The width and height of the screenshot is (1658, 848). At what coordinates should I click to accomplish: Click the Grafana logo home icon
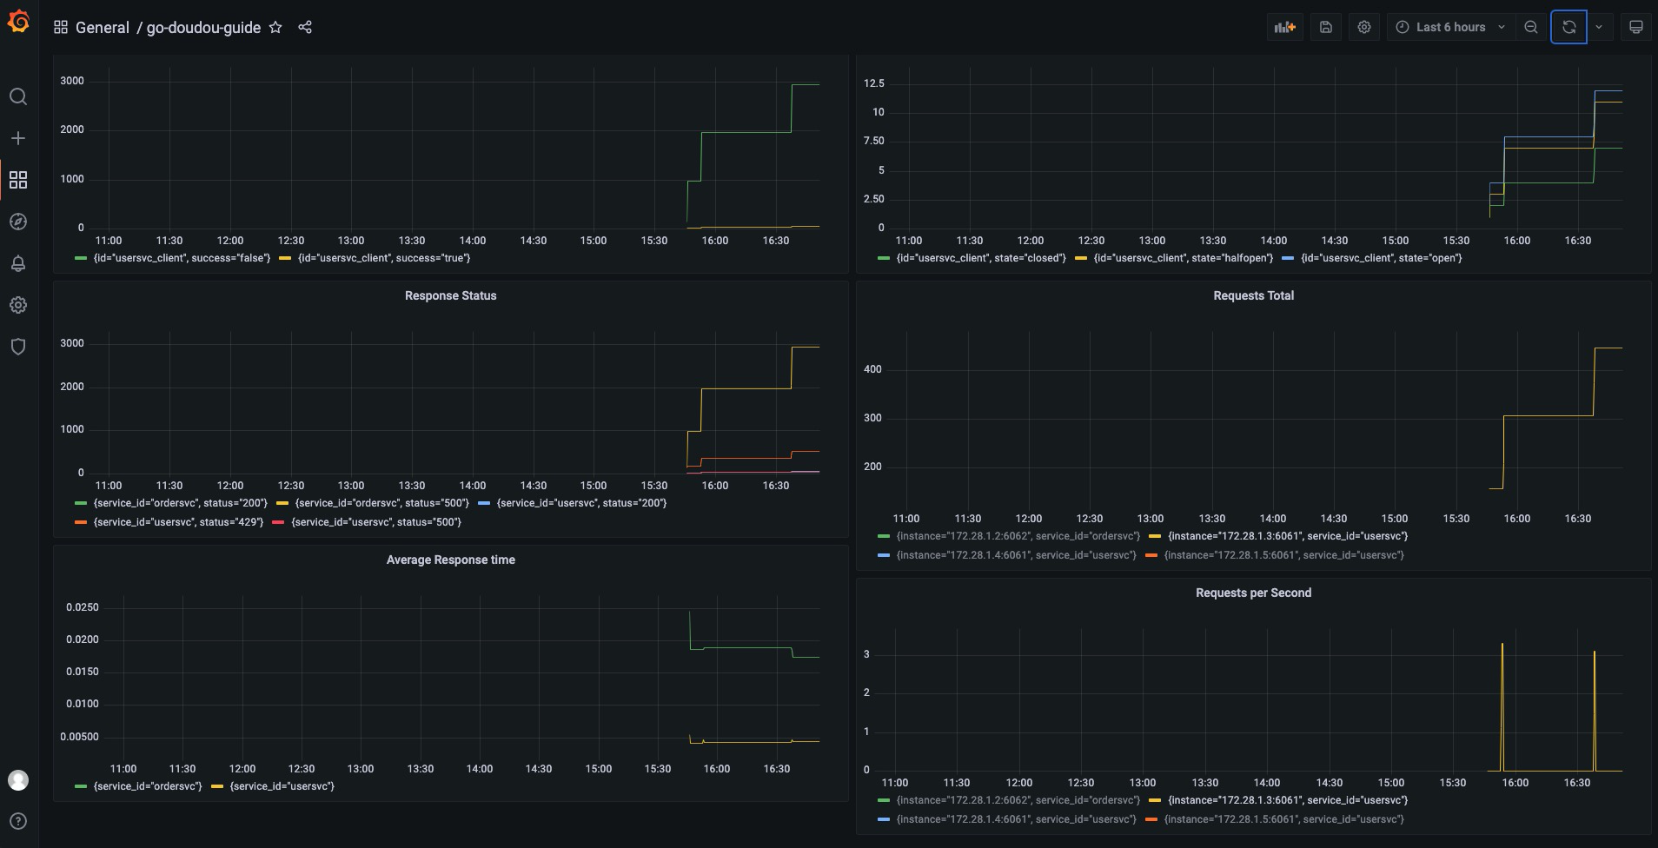click(x=18, y=22)
